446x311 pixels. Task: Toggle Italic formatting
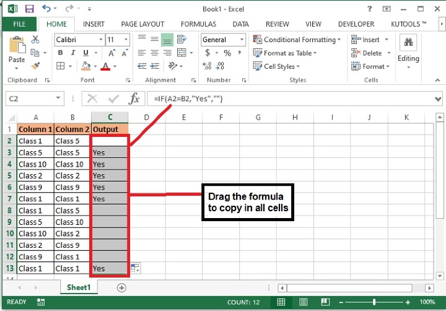click(x=73, y=53)
